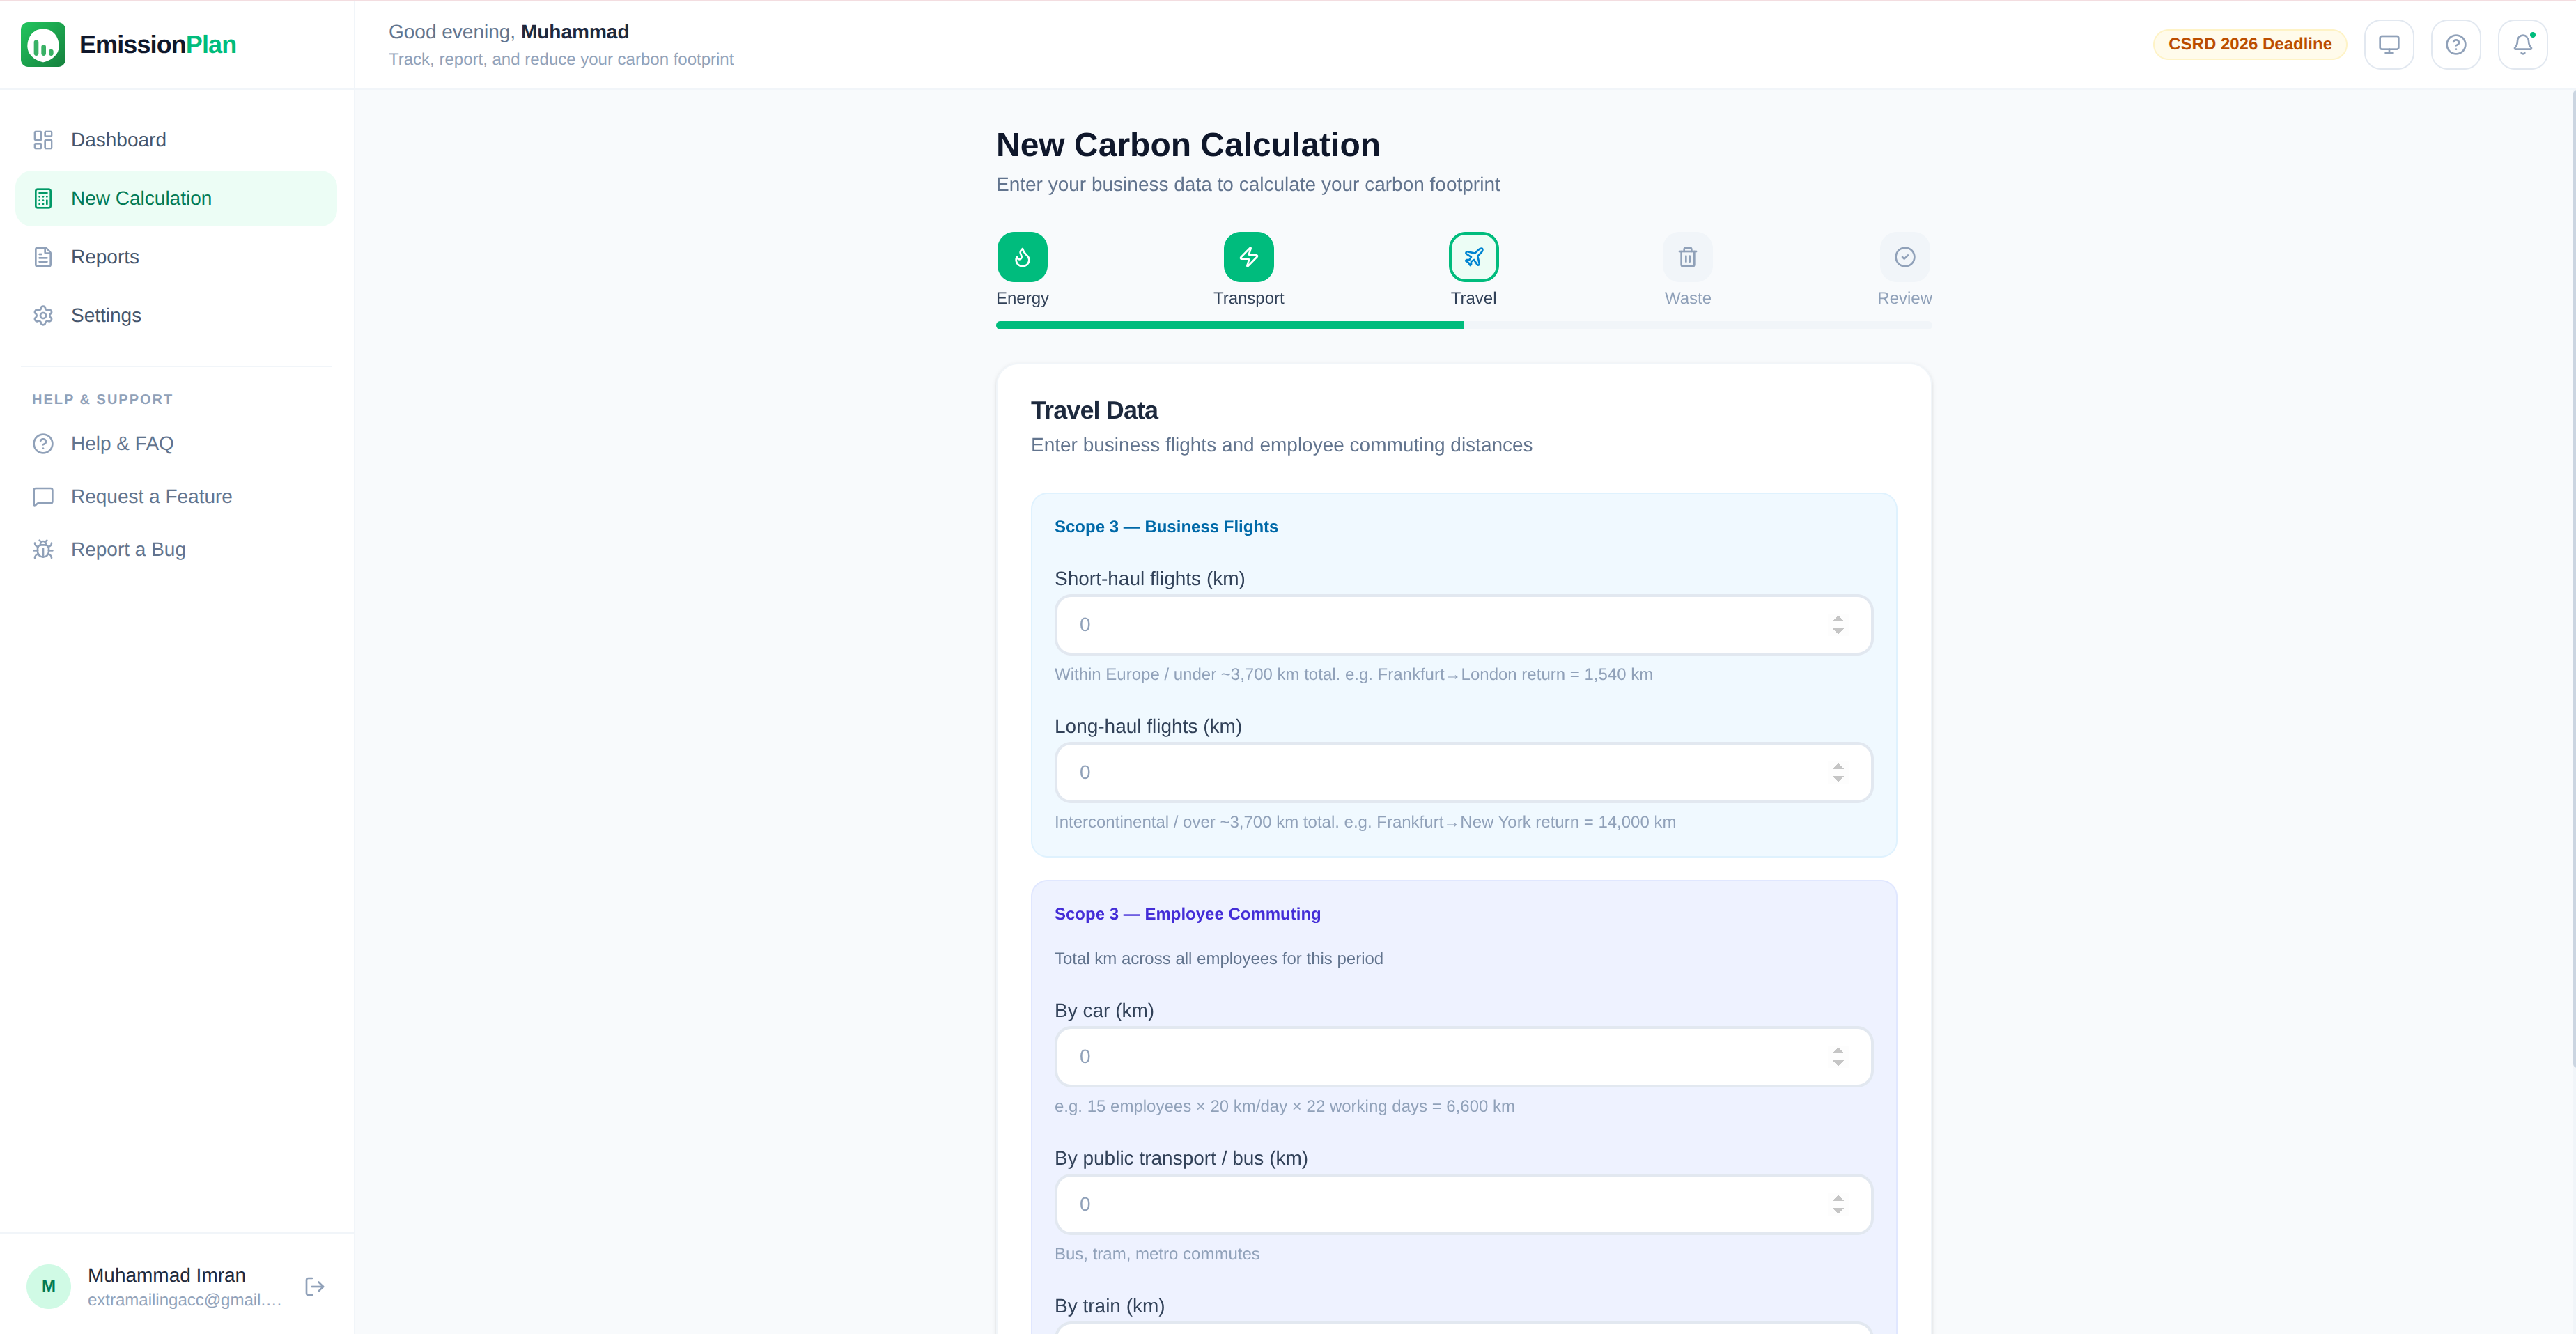The height and width of the screenshot is (1334, 2576).
Task: Click the user email extramailingacc@gmail text
Action: coord(184,1300)
